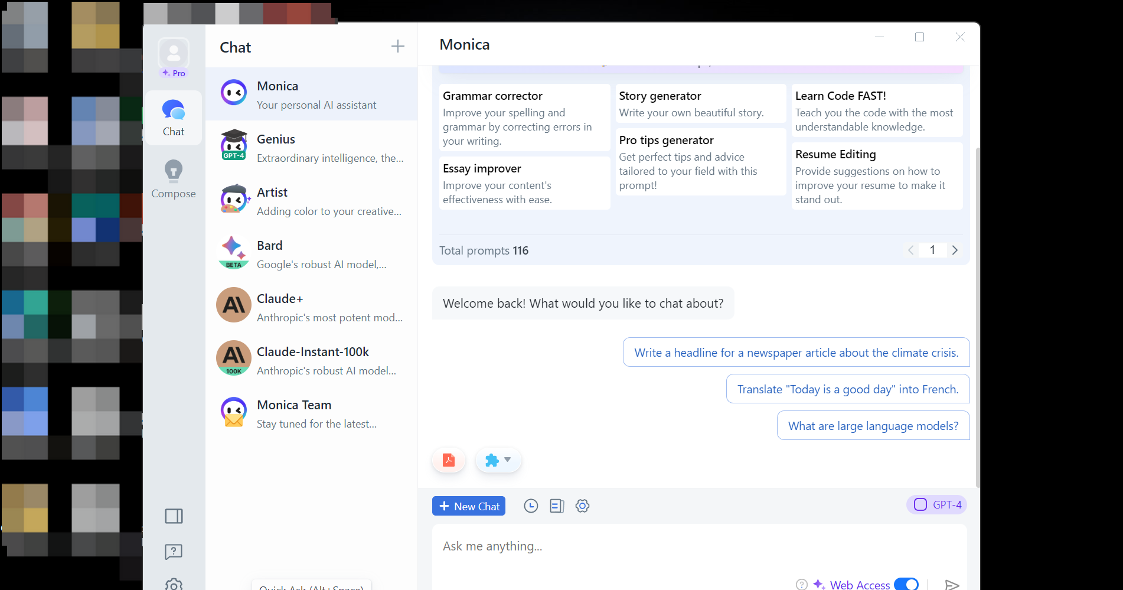Image resolution: width=1123 pixels, height=590 pixels.
Task: Use the climate crisis headline suggestion
Action: [796, 353]
